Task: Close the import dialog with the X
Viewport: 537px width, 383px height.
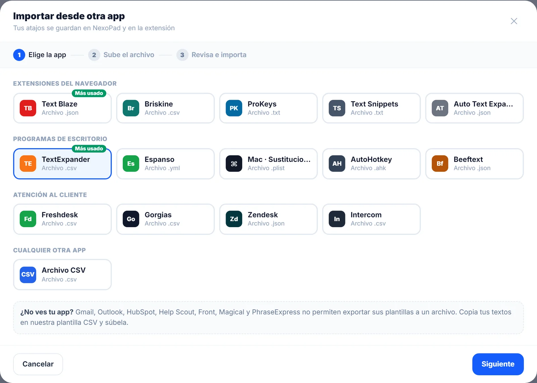Action: [514, 21]
